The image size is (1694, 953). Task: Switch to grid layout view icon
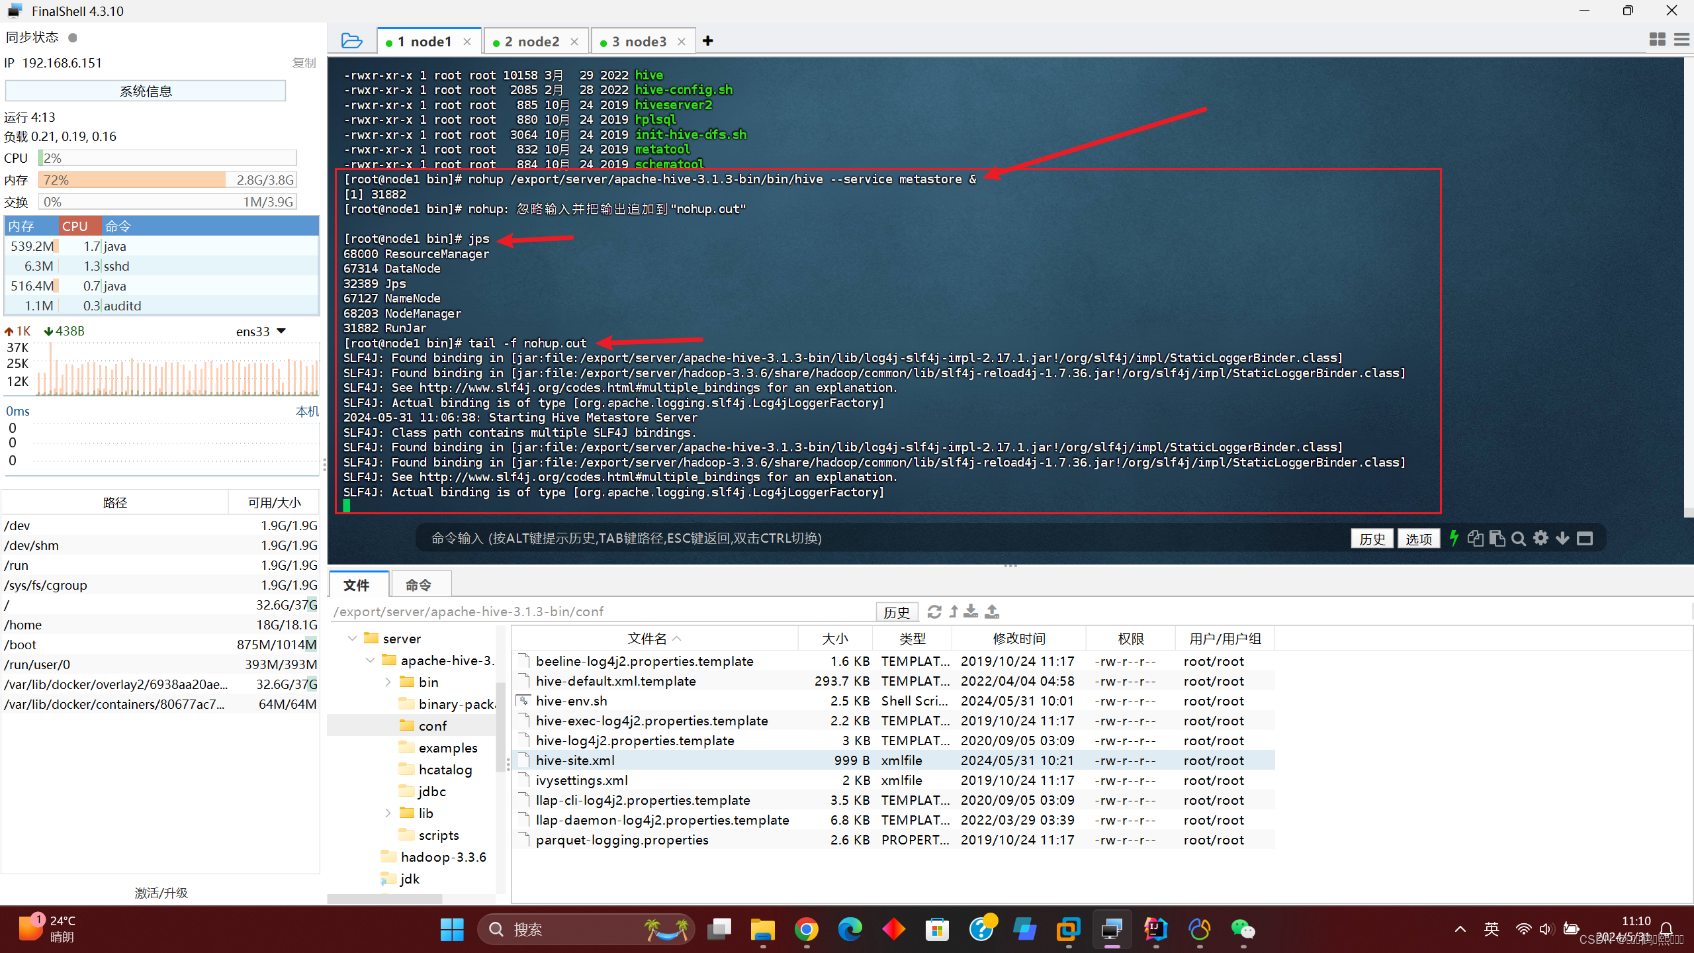click(x=1657, y=40)
